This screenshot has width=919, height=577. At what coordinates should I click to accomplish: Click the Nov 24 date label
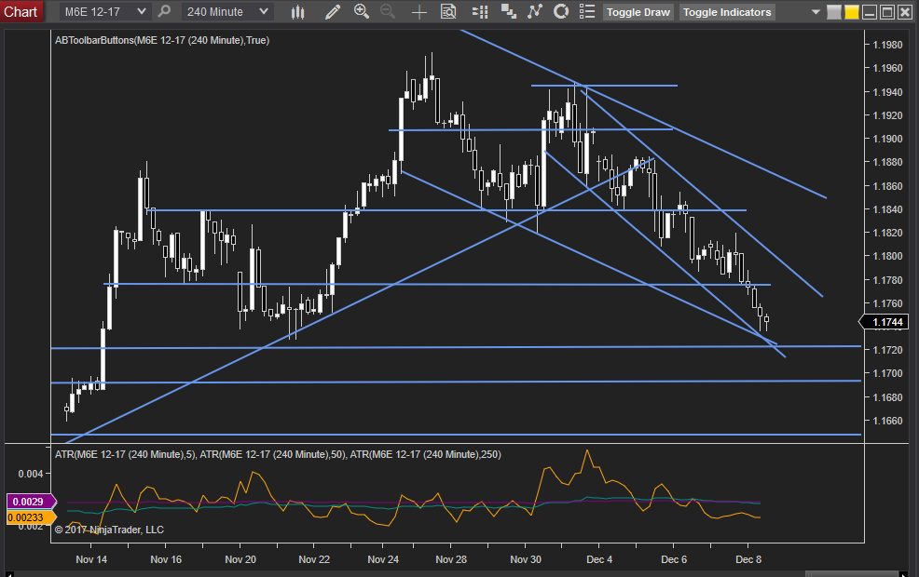[x=383, y=559]
